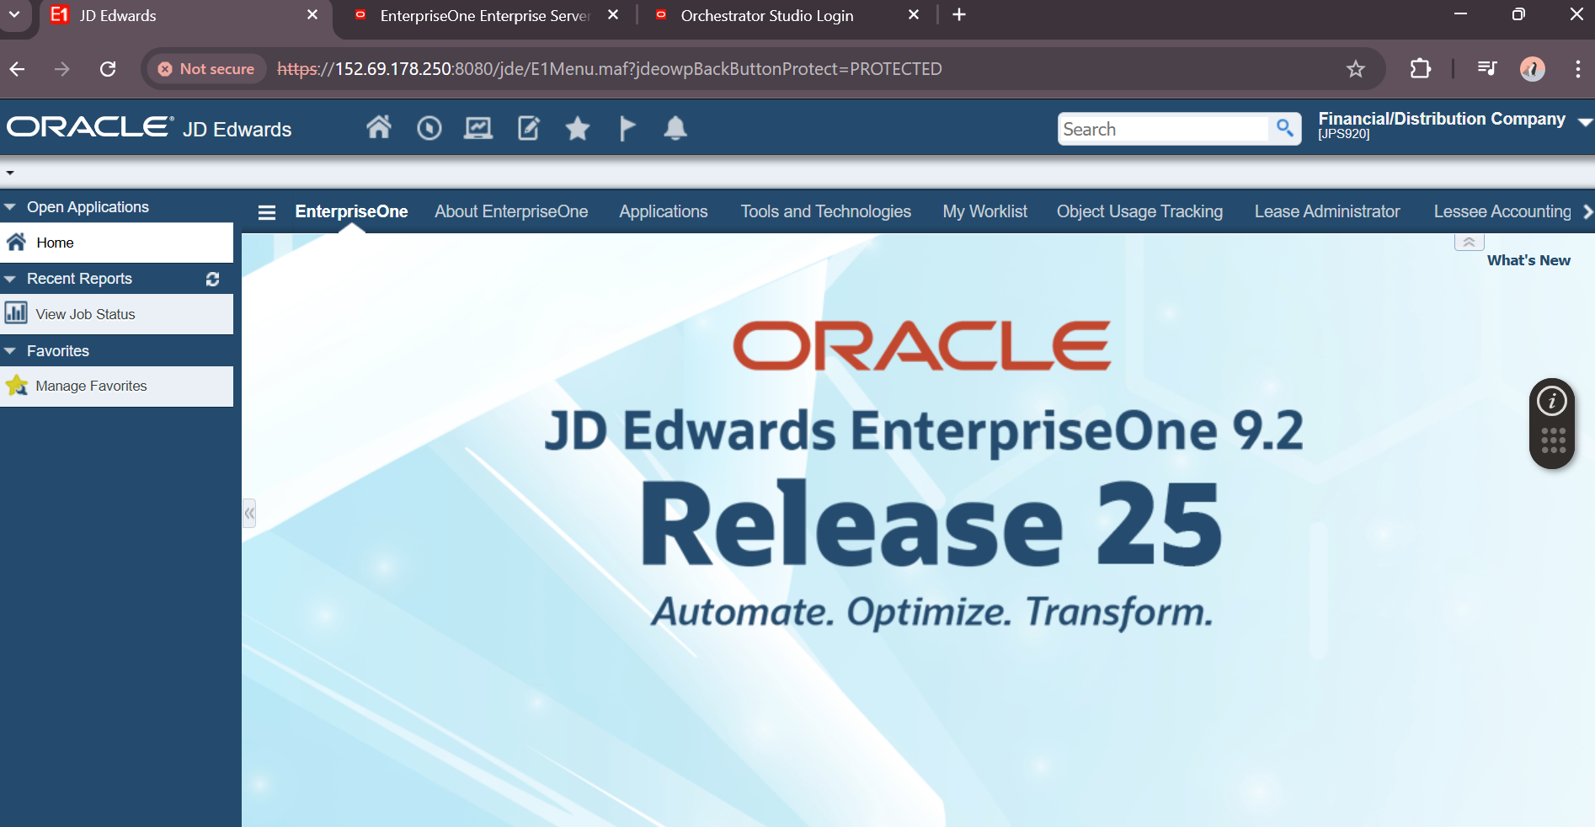Collapse the What's New banner chevron

pos(1469,241)
